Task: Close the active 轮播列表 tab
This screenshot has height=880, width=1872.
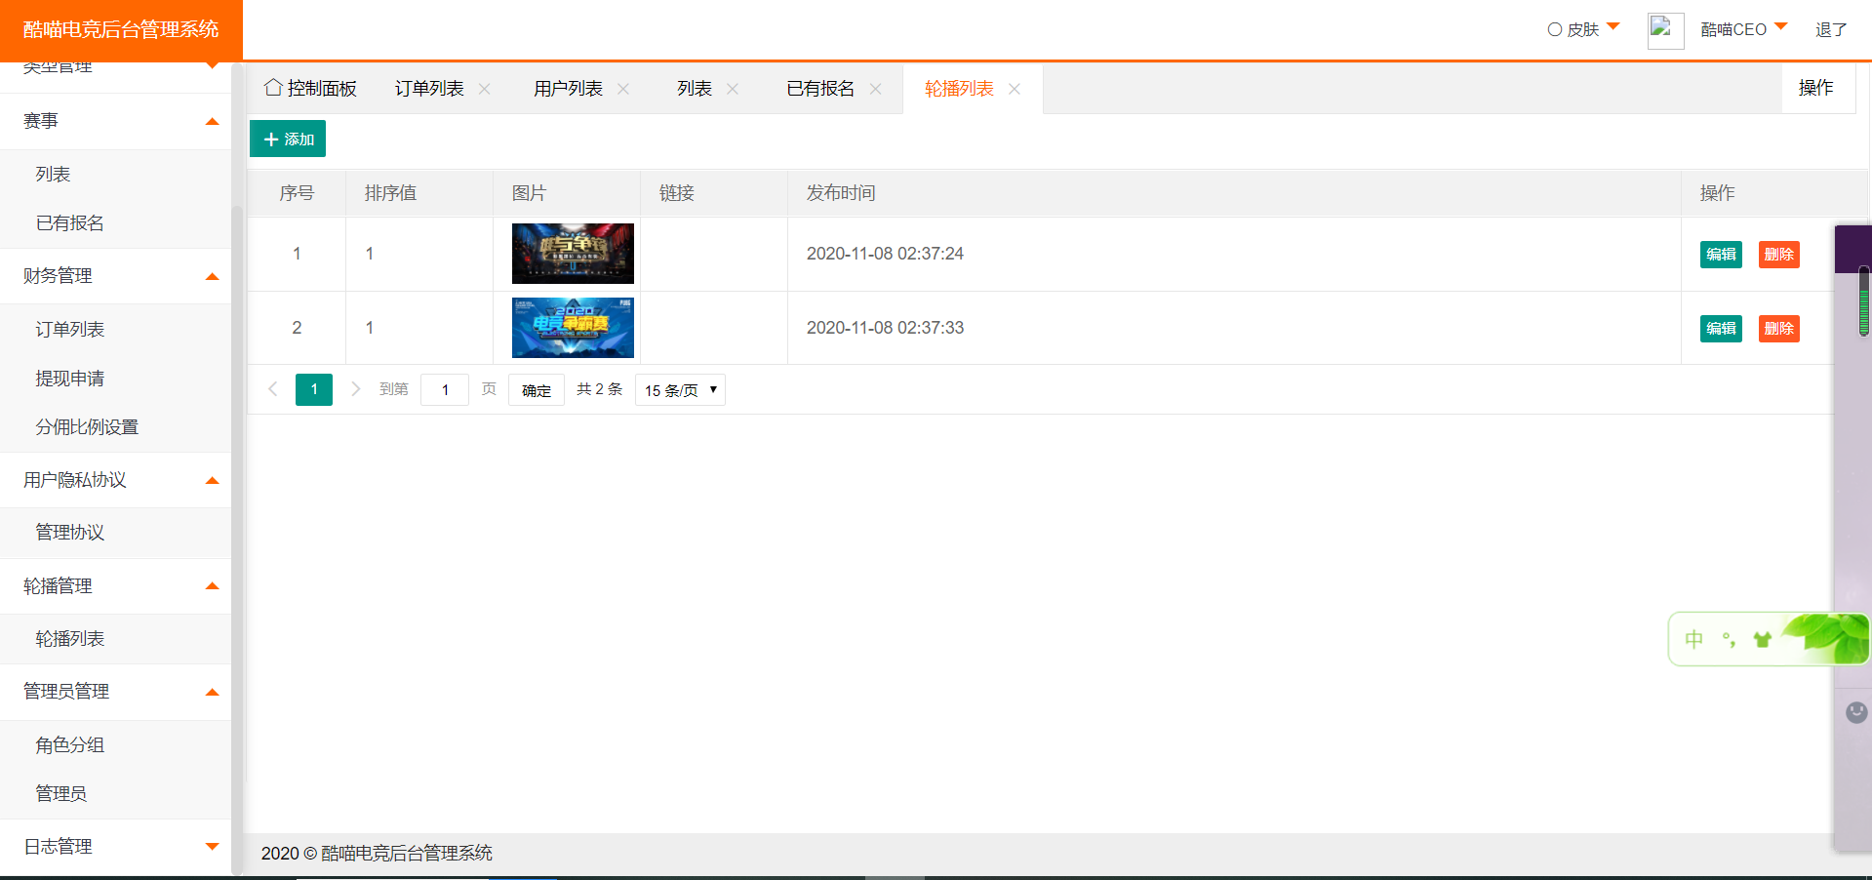Action: 1015,89
